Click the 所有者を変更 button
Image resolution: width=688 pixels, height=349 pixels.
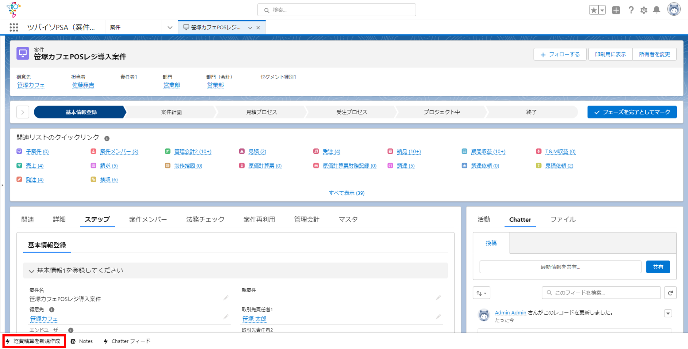pos(655,54)
